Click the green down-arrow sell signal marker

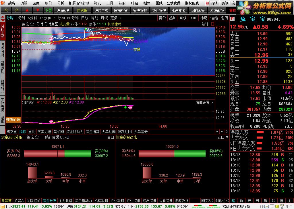(x=125, y=107)
